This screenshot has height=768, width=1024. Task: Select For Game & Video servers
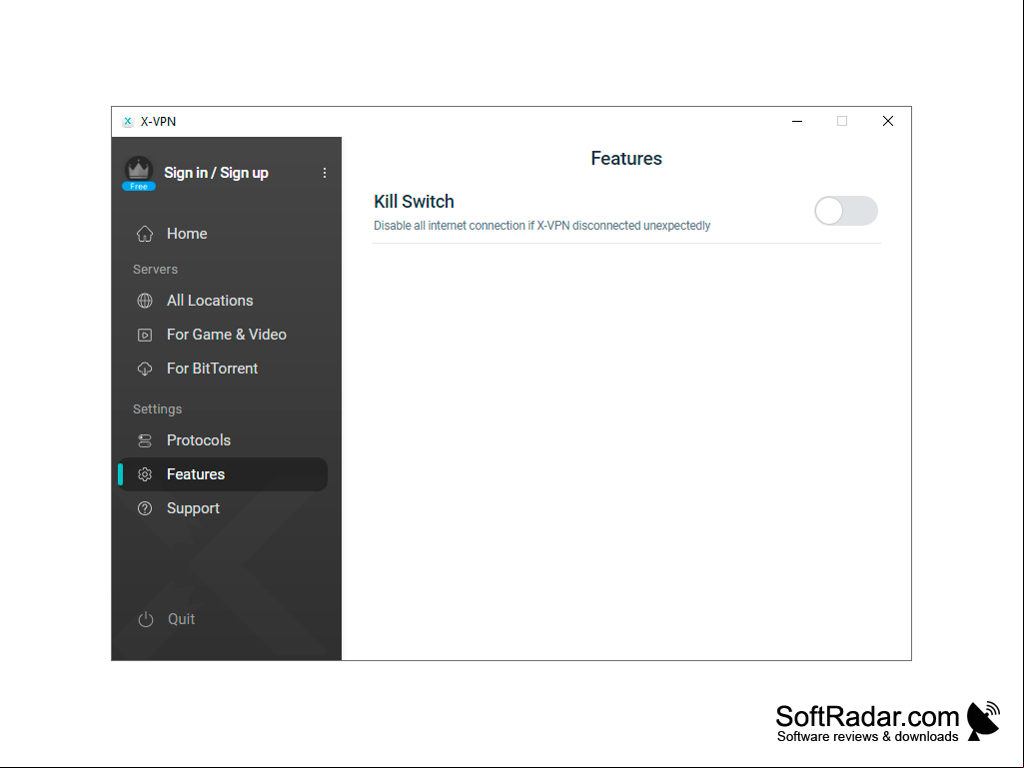[x=223, y=335]
